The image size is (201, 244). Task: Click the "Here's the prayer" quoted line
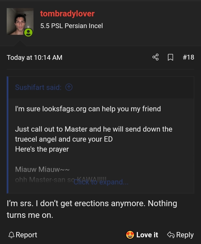42,149
